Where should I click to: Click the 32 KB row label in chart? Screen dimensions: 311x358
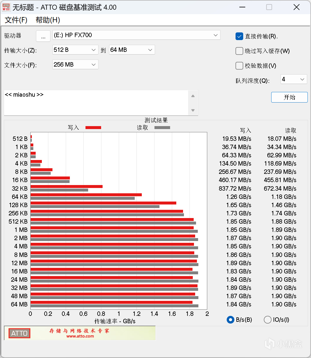point(20,189)
